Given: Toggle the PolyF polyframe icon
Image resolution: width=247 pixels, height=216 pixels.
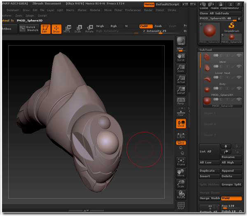Looking at the screenshot, I should tap(181, 206).
